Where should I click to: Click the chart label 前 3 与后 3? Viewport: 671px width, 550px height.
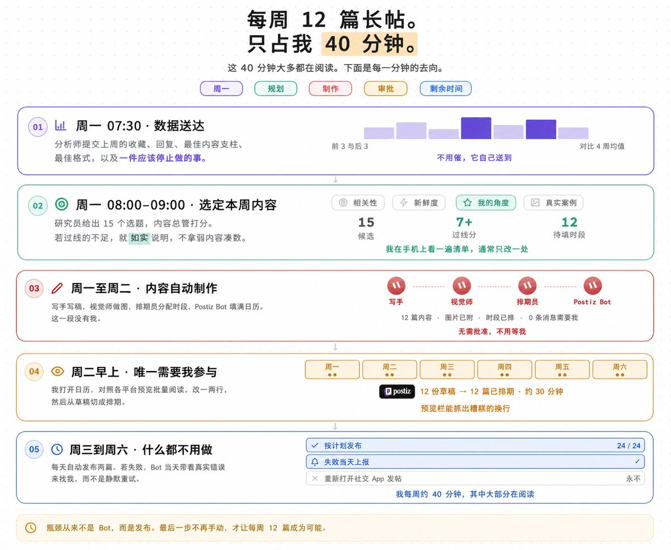coord(350,146)
